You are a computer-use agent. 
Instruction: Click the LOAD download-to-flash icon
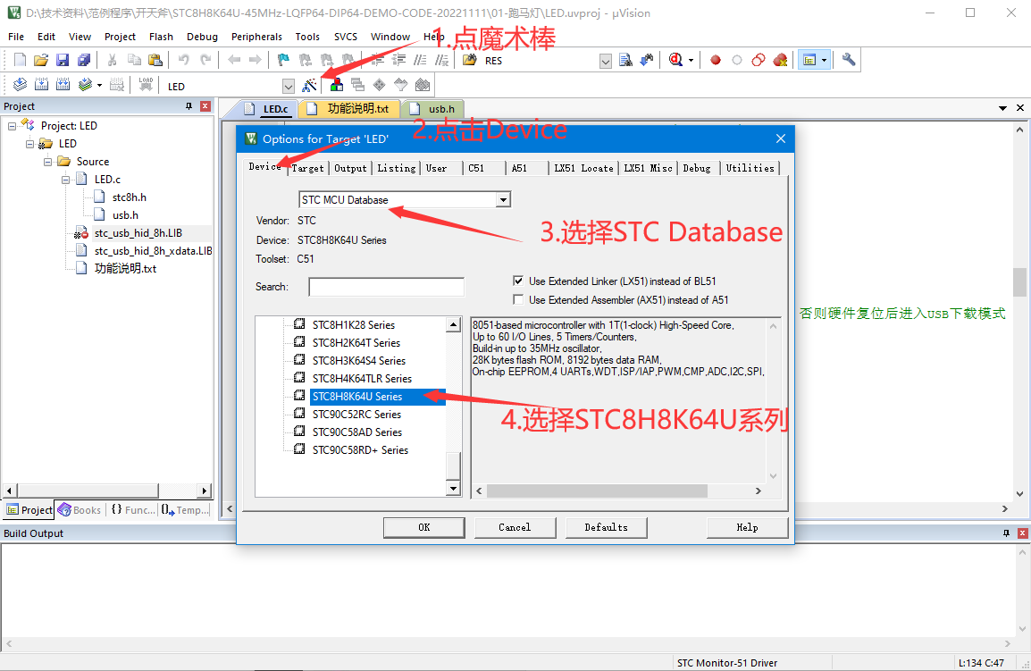[147, 84]
